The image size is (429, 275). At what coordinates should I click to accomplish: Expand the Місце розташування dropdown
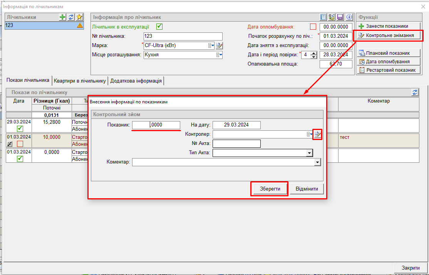(x=219, y=55)
